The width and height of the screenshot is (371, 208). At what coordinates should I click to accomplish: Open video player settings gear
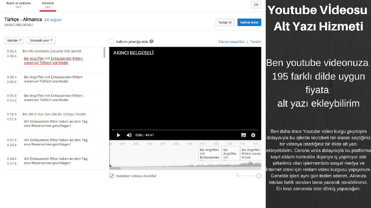click(253, 135)
